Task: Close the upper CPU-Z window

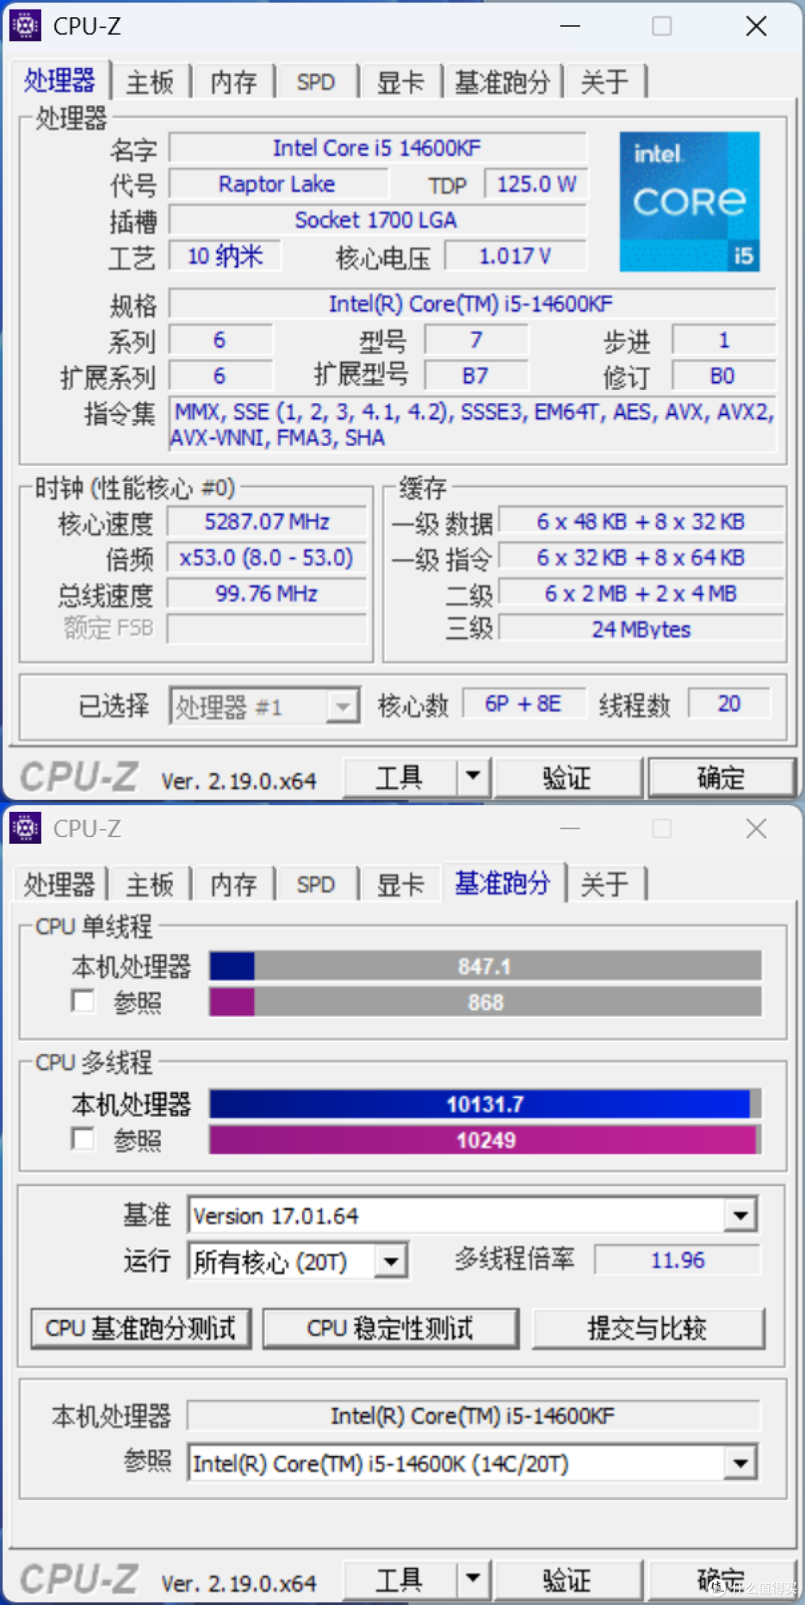Action: [757, 26]
